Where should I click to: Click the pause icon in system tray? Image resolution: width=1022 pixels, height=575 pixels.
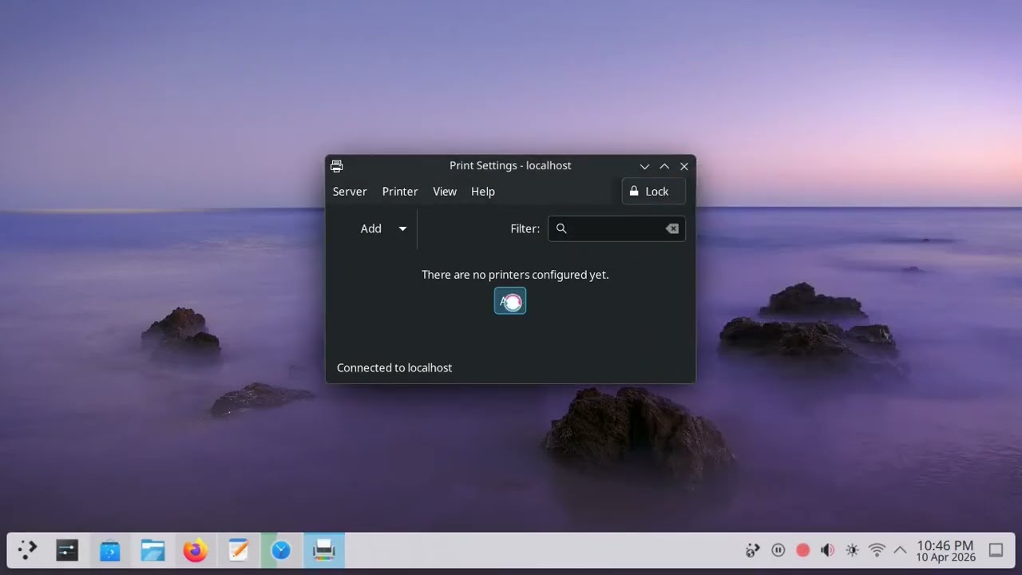(778, 550)
